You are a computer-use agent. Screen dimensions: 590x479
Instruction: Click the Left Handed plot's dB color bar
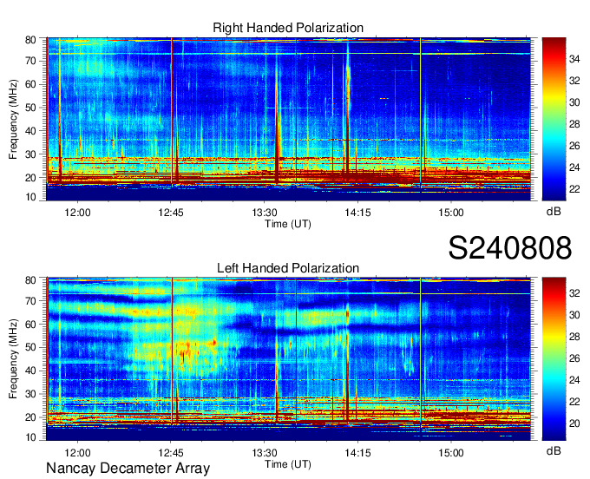[x=554, y=359]
